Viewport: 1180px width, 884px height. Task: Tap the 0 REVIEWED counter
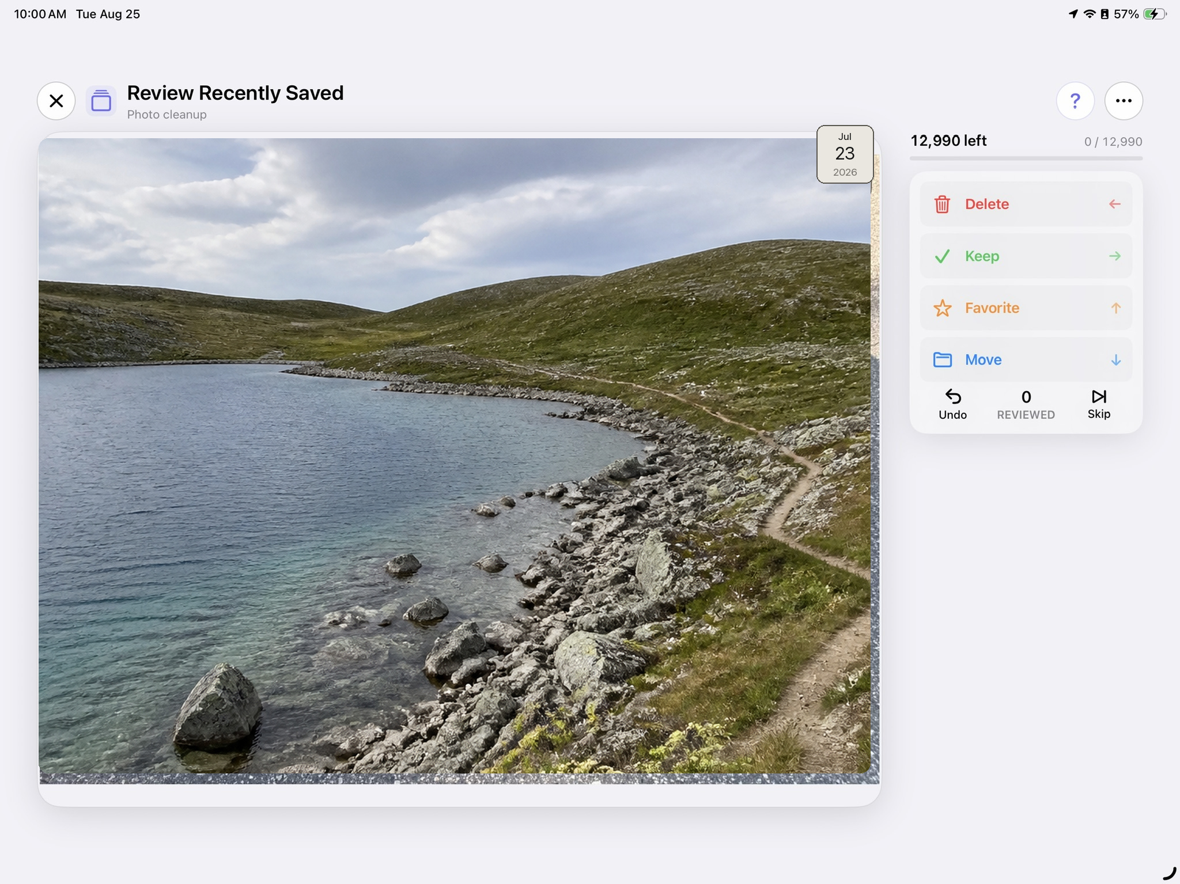coord(1026,405)
